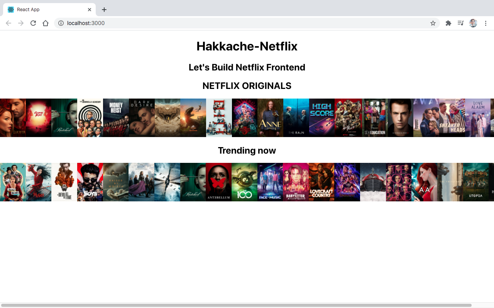Open the Sex Education poster
The width and height of the screenshot is (494, 308).
click(x=375, y=118)
